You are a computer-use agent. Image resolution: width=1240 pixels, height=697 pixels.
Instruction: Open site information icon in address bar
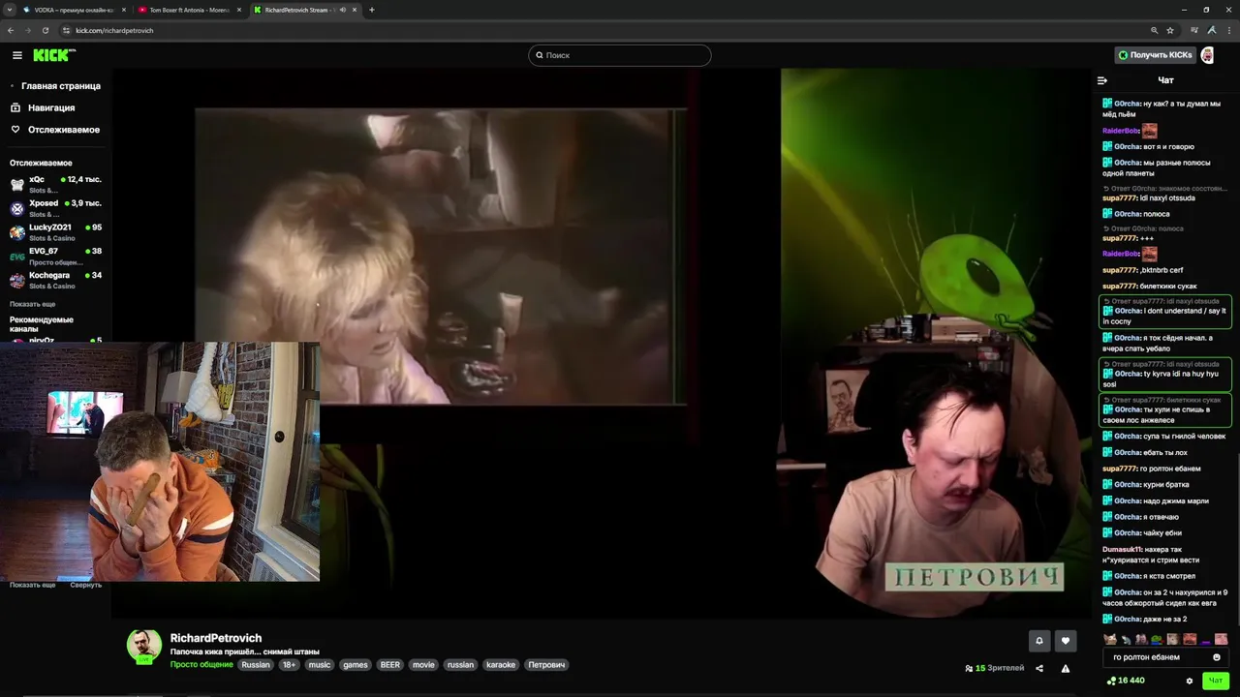click(66, 30)
